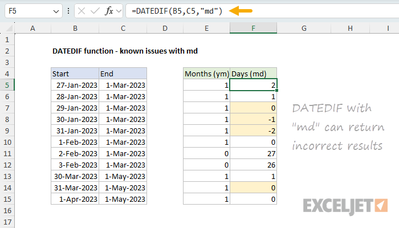Select End date 1-May-2023 in row 15
399x228 pixels.
pyautogui.click(x=123, y=199)
